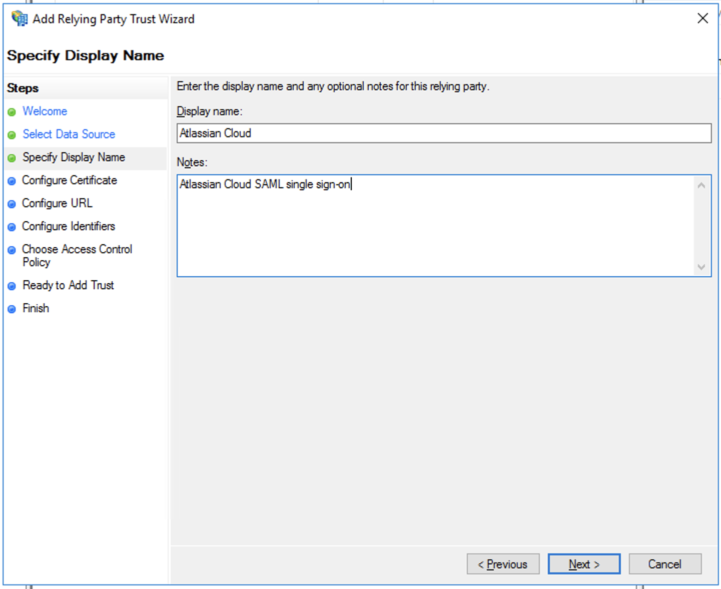The height and width of the screenshot is (589, 721).
Task: Click the blue bullet beside Choose Access Control
Action: coord(12,250)
